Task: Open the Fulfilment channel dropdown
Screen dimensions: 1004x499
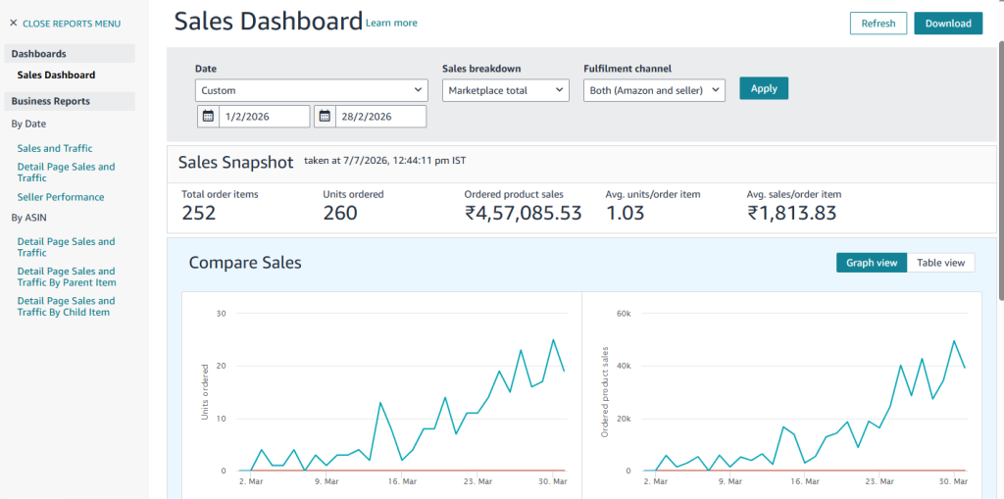Action: pos(654,90)
